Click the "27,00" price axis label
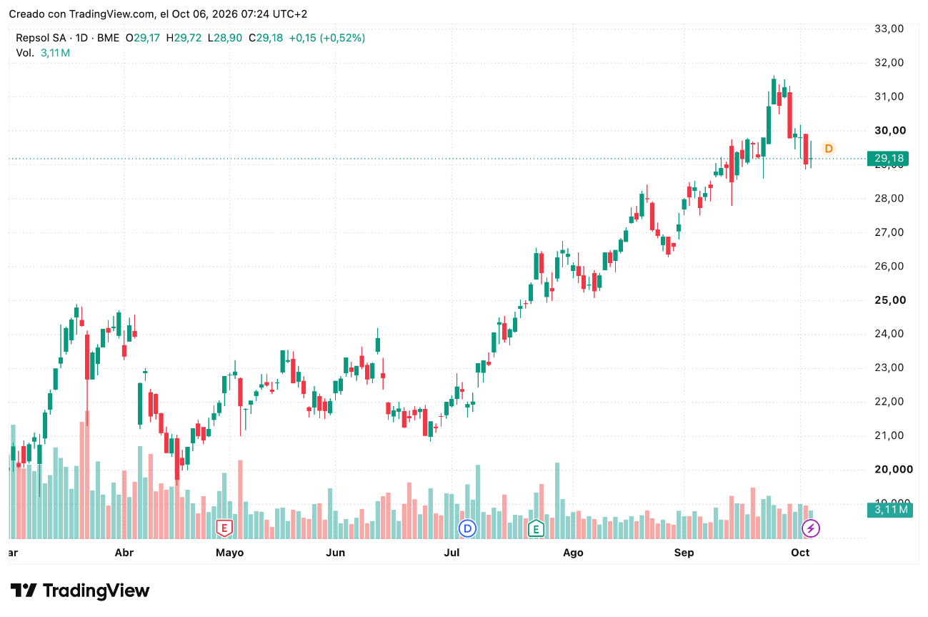Screen dimensions: 928x617 889,232
